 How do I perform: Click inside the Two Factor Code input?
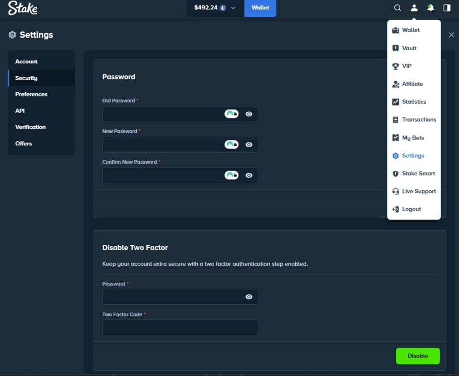click(x=180, y=327)
